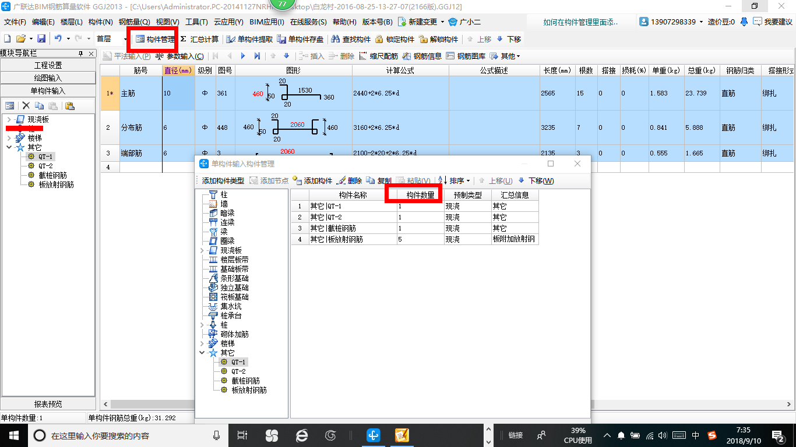This screenshot has width=796, height=447.
Task: Click the Save disk icon
Action: [41, 39]
